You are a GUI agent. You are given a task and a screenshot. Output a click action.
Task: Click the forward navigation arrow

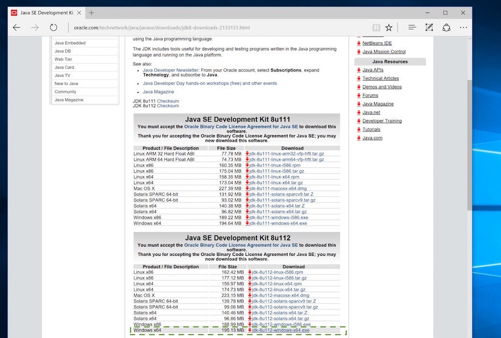tap(35, 28)
